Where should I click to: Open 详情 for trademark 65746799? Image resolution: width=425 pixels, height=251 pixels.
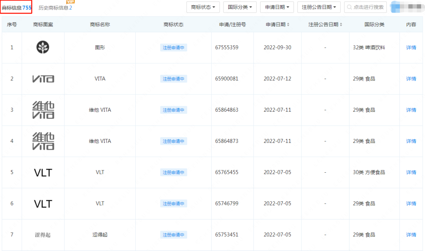411,203
